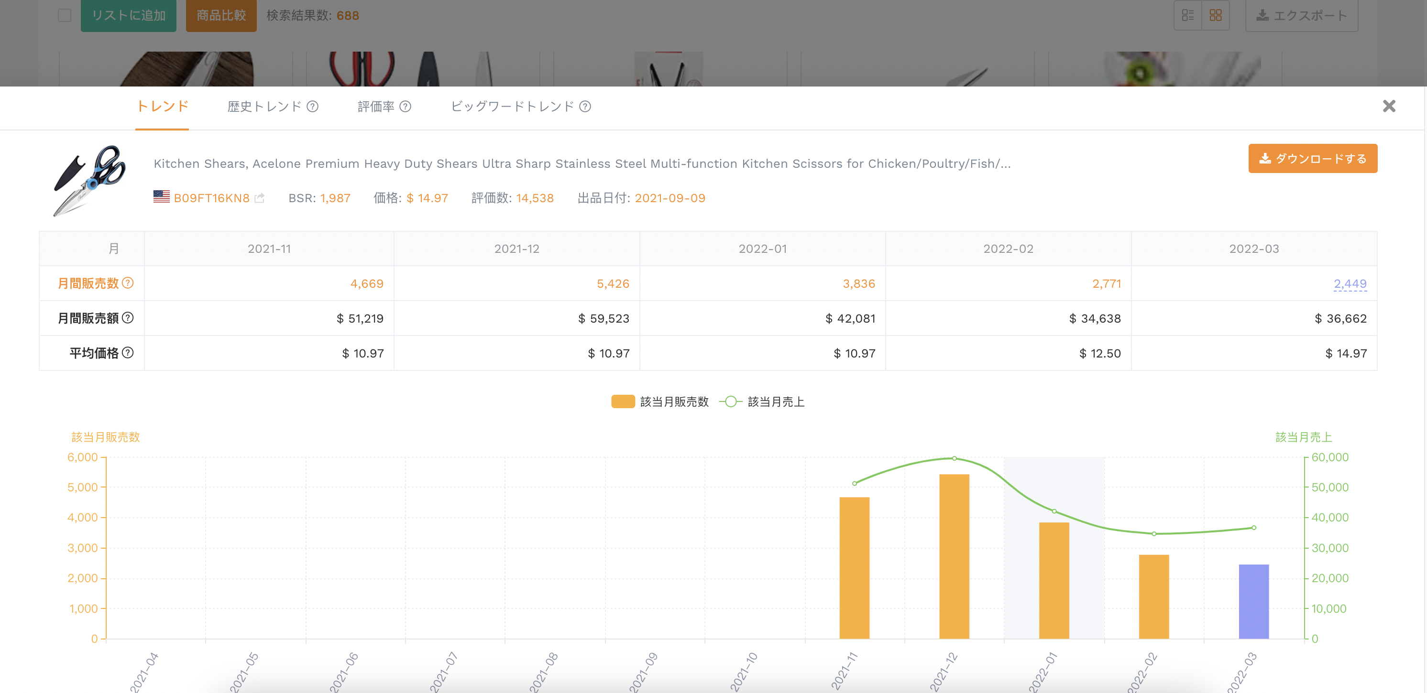
Task: Click help icon next to 月間販売額
Action: click(x=127, y=318)
